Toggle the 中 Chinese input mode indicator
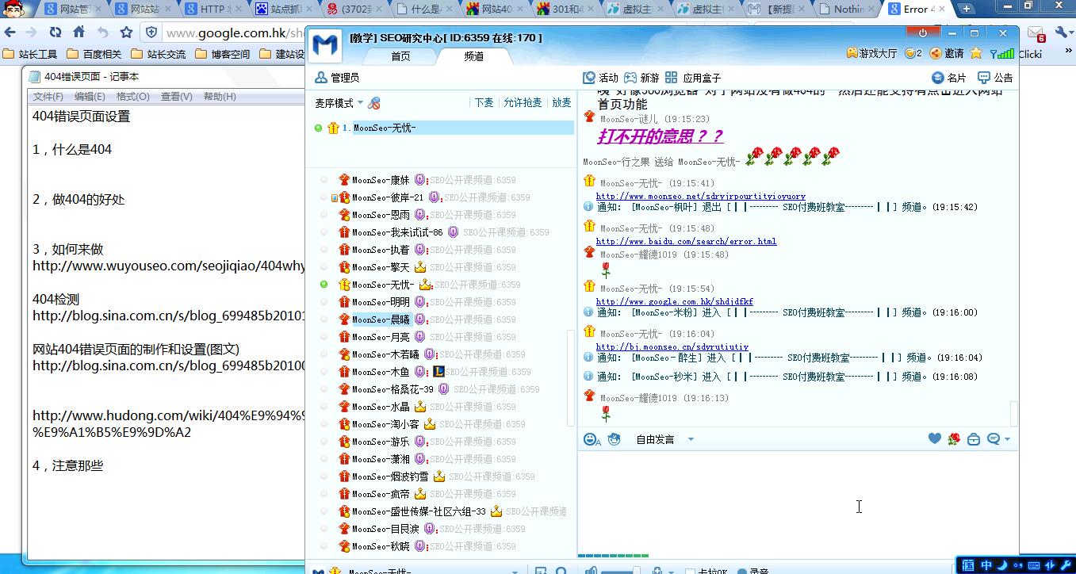Viewport: 1076px width, 574px height. click(986, 565)
